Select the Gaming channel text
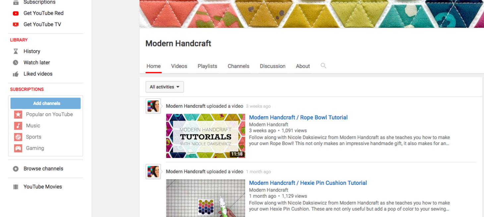The width and height of the screenshot is (484, 217). pos(35,148)
